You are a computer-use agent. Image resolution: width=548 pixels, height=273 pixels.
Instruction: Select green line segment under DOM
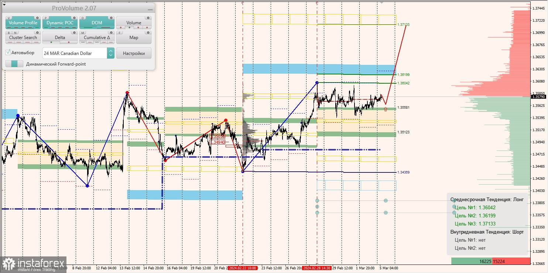[x=89, y=28]
